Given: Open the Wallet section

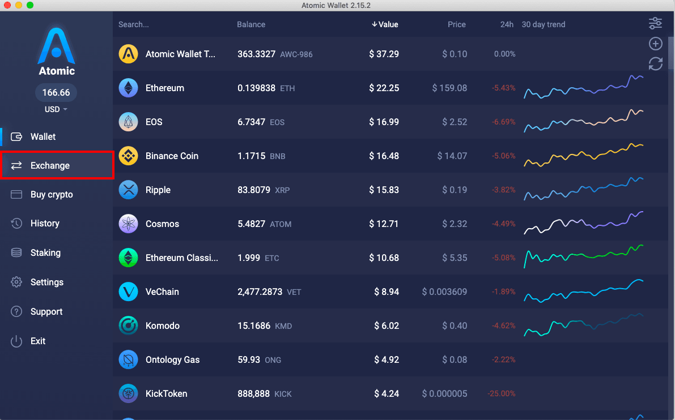Looking at the screenshot, I should click(57, 137).
